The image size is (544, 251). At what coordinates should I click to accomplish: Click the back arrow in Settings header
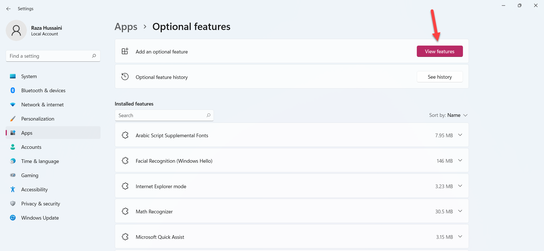pyautogui.click(x=8, y=9)
